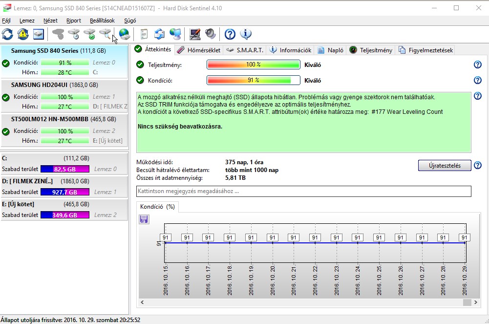Click the több mint 1000 nap value
489x324 pixels.
252,170
